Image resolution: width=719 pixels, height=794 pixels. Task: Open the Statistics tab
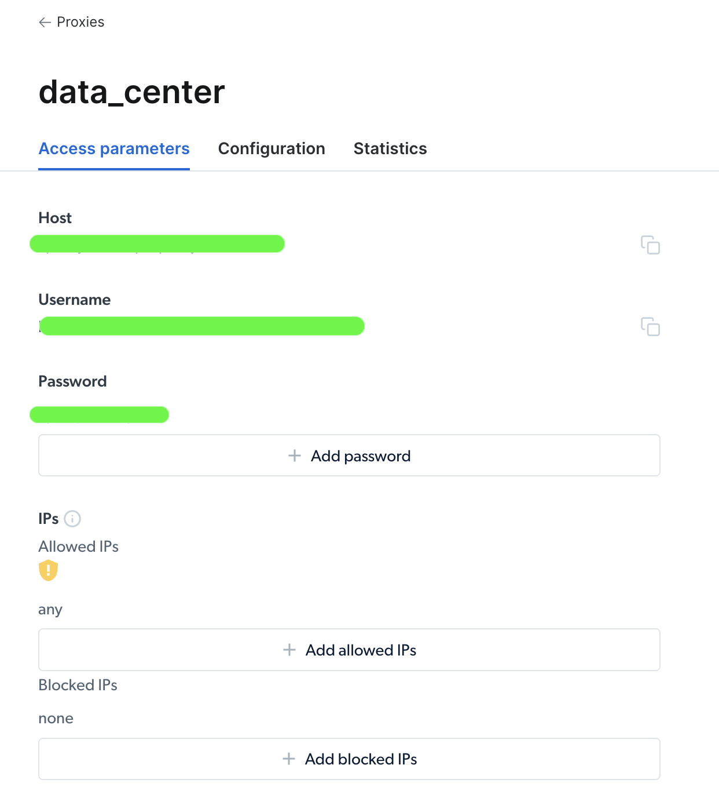(x=390, y=149)
